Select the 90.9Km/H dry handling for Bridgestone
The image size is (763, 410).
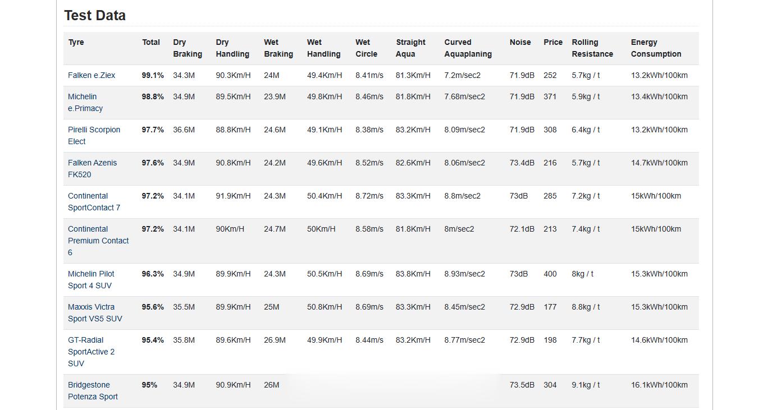coord(233,385)
